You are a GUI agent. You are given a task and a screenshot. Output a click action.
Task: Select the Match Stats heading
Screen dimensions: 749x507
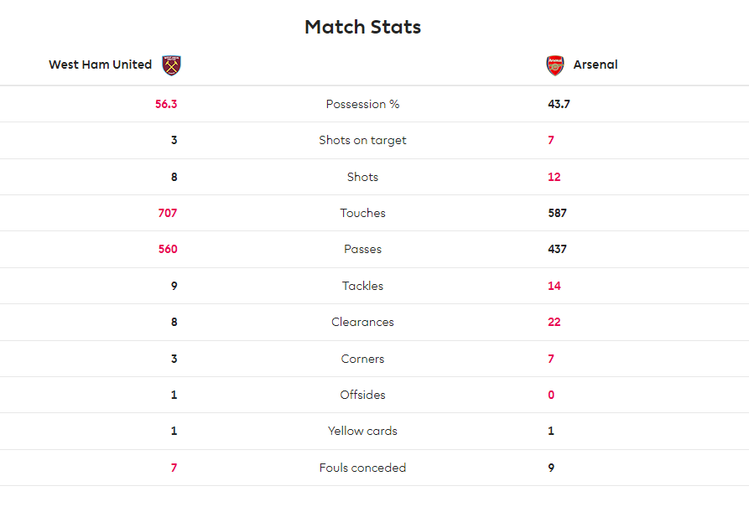tap(363, 27)
